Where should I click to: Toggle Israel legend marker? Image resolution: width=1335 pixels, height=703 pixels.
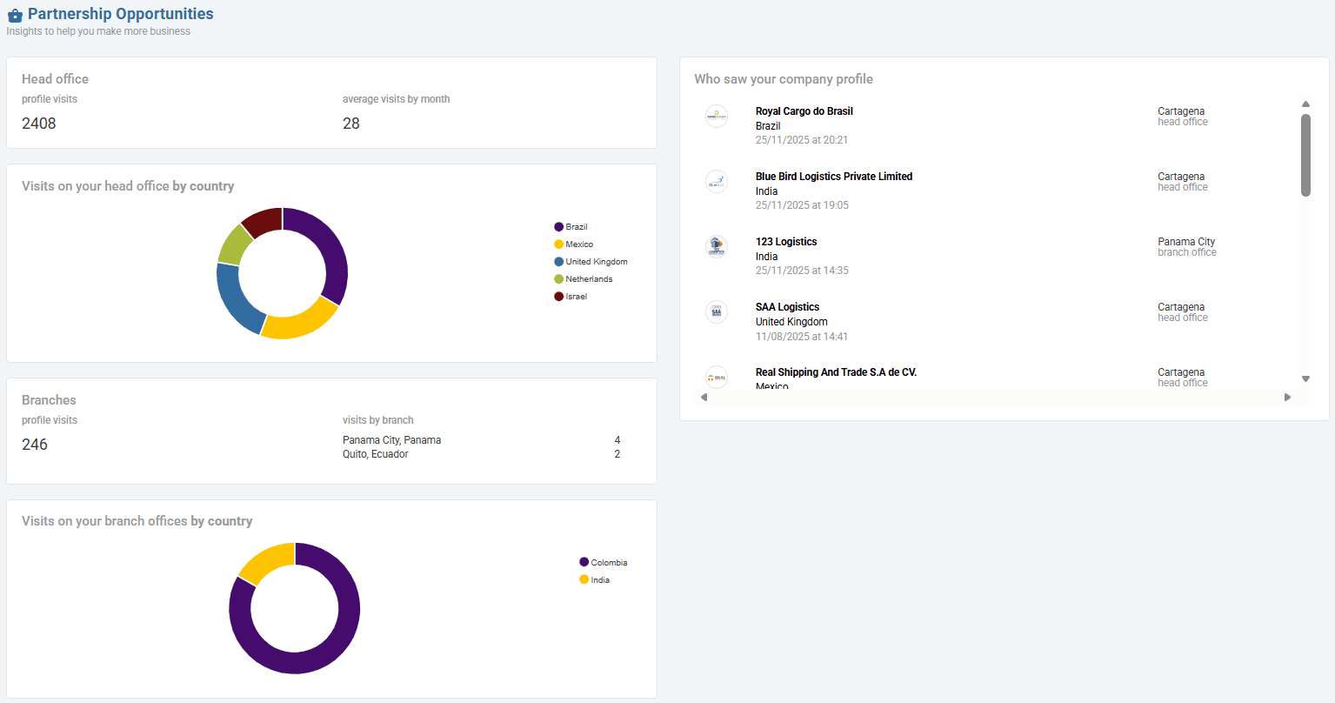click(x=559, y=297)
